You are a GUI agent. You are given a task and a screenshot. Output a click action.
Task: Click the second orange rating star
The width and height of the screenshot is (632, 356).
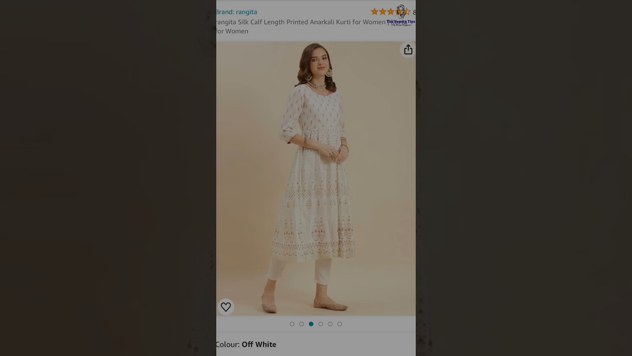pyautogui.click(x=383, y=11)
